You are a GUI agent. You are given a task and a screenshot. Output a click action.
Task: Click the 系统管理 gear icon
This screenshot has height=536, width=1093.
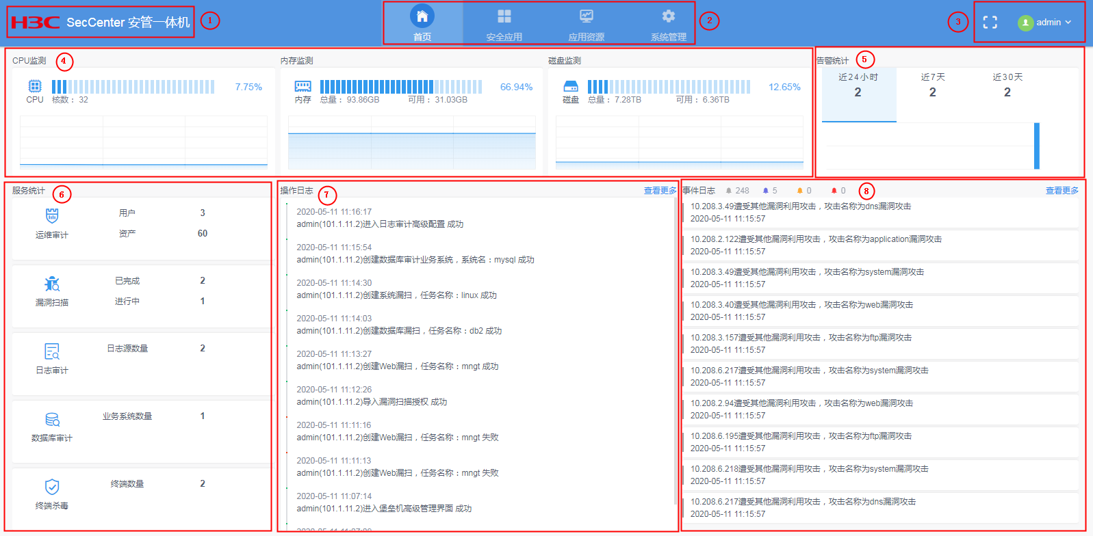(669, 16)
